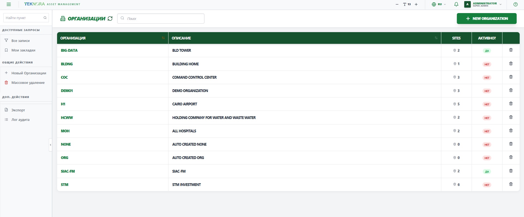Open the HCWW organization link
Screen dimensions: 524x217
click(x=67, y=118)
